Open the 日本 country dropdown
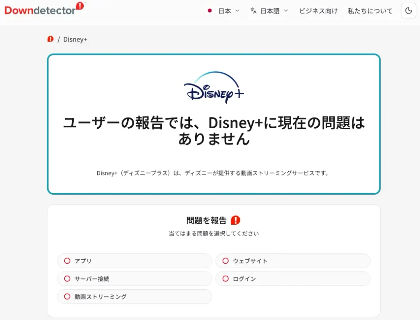Image resolution: width=420 pixels, height=320 pixels. (x=224, y=11)
